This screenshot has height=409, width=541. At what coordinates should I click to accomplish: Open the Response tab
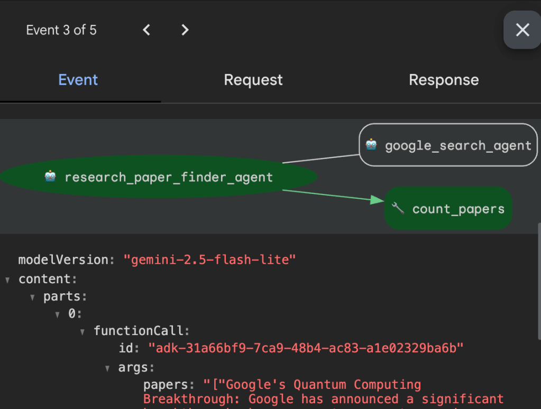444,80
